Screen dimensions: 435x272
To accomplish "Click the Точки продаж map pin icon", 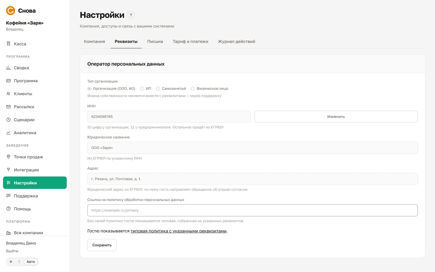I will (8, 157).
